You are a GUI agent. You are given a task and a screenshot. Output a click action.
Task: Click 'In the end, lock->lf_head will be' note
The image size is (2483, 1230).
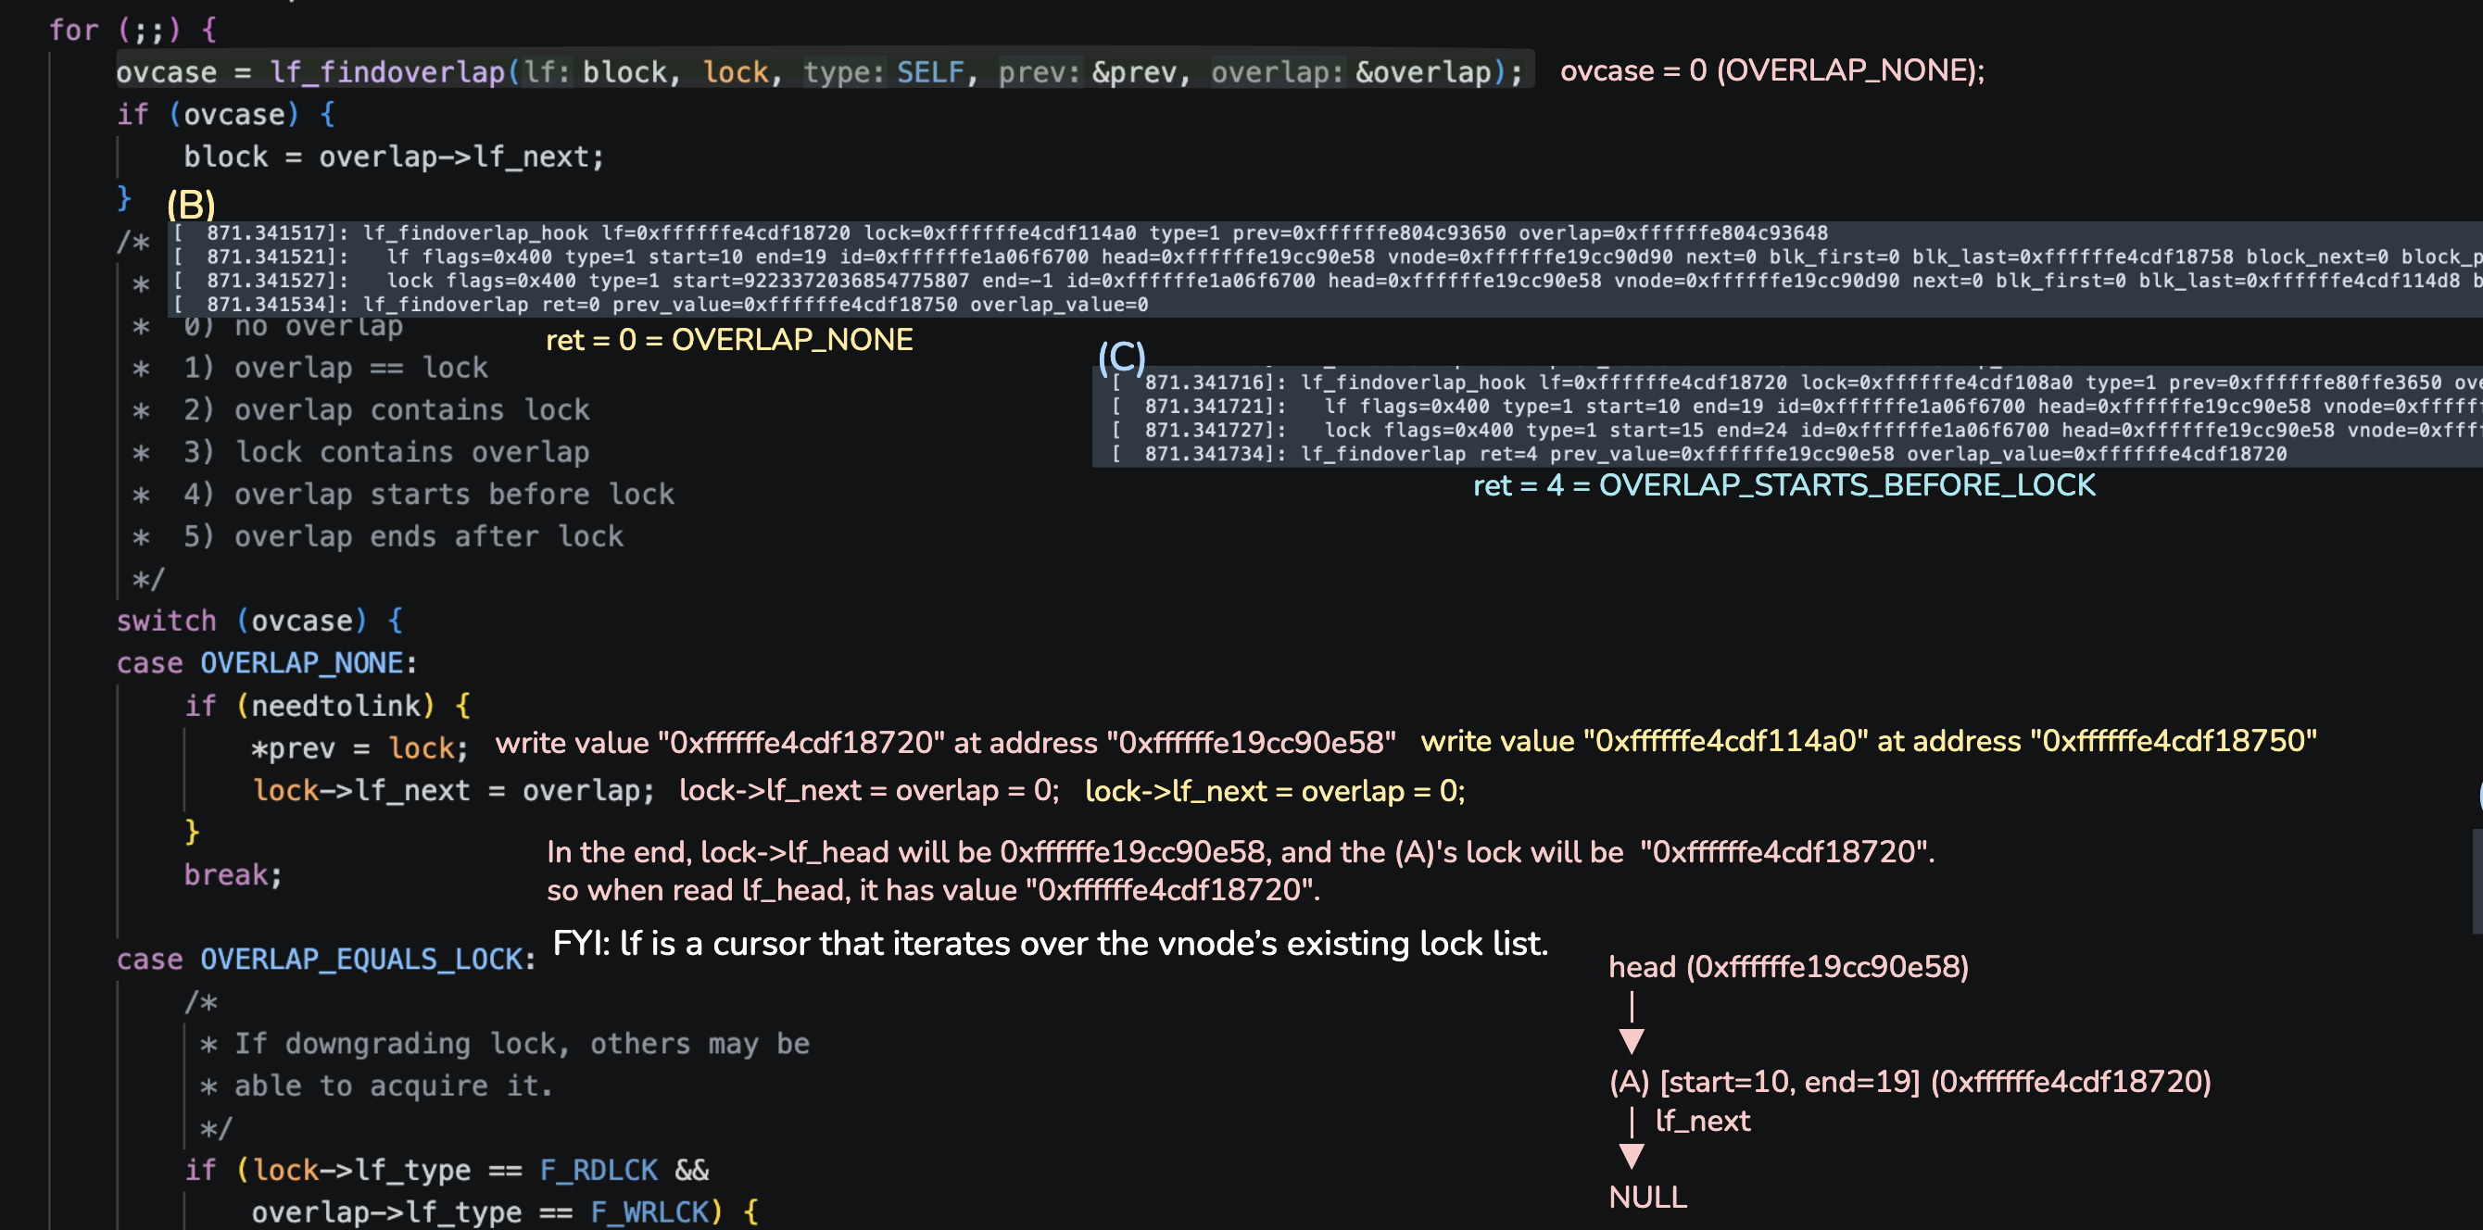click(x=1241, y=851)
